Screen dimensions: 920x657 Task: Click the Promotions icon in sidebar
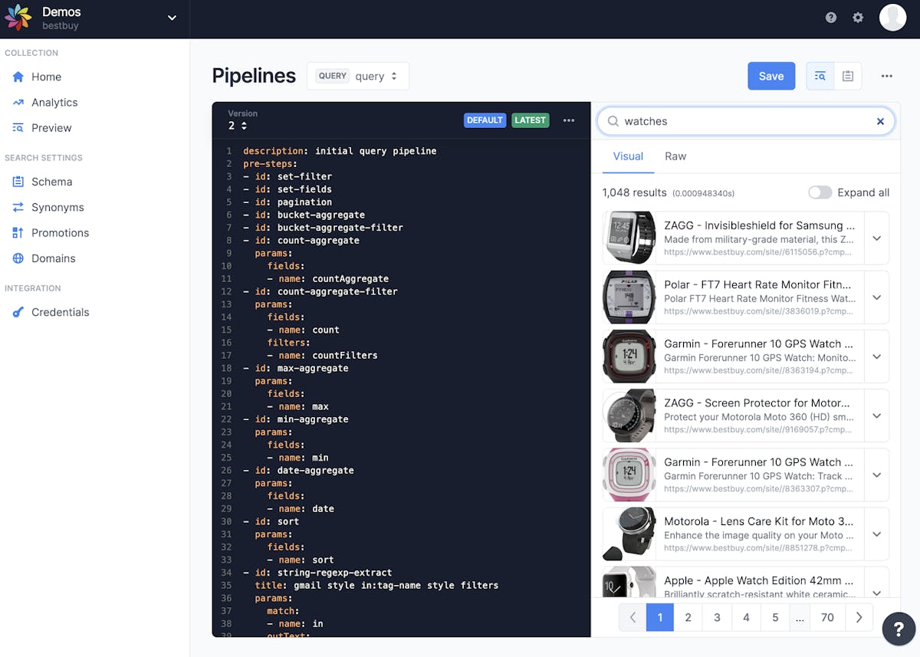pyautogui.click(x=18, y=233)
